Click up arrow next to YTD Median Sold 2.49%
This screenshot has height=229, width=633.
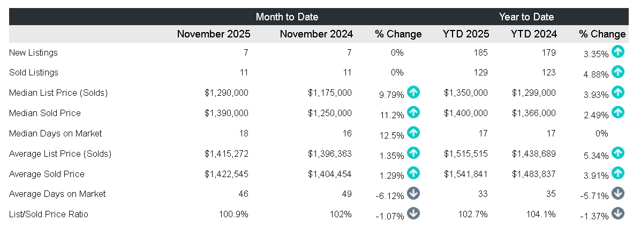618,112
